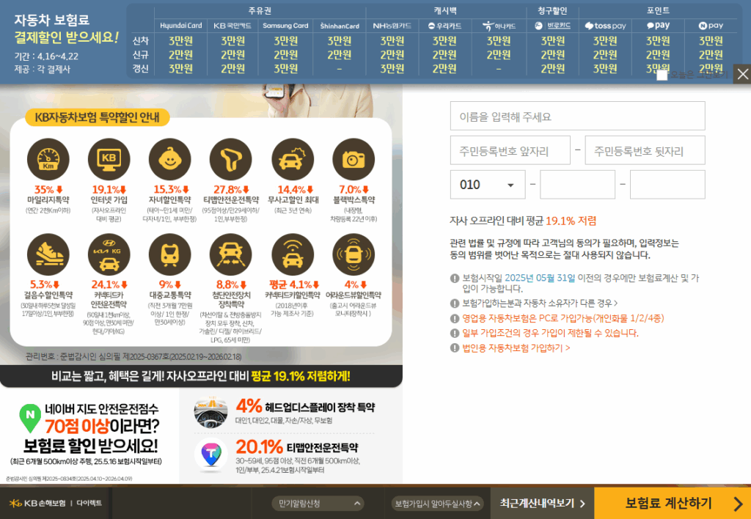Click the 35% 마일리지특약 text
The width and height of the screenshot is (751, 519).
(x=48, y=194)
